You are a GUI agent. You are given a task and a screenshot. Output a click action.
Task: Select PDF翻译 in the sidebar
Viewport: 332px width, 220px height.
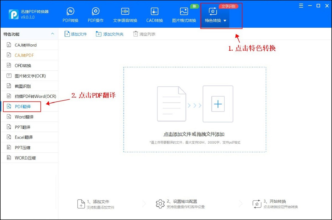point(22,106)
